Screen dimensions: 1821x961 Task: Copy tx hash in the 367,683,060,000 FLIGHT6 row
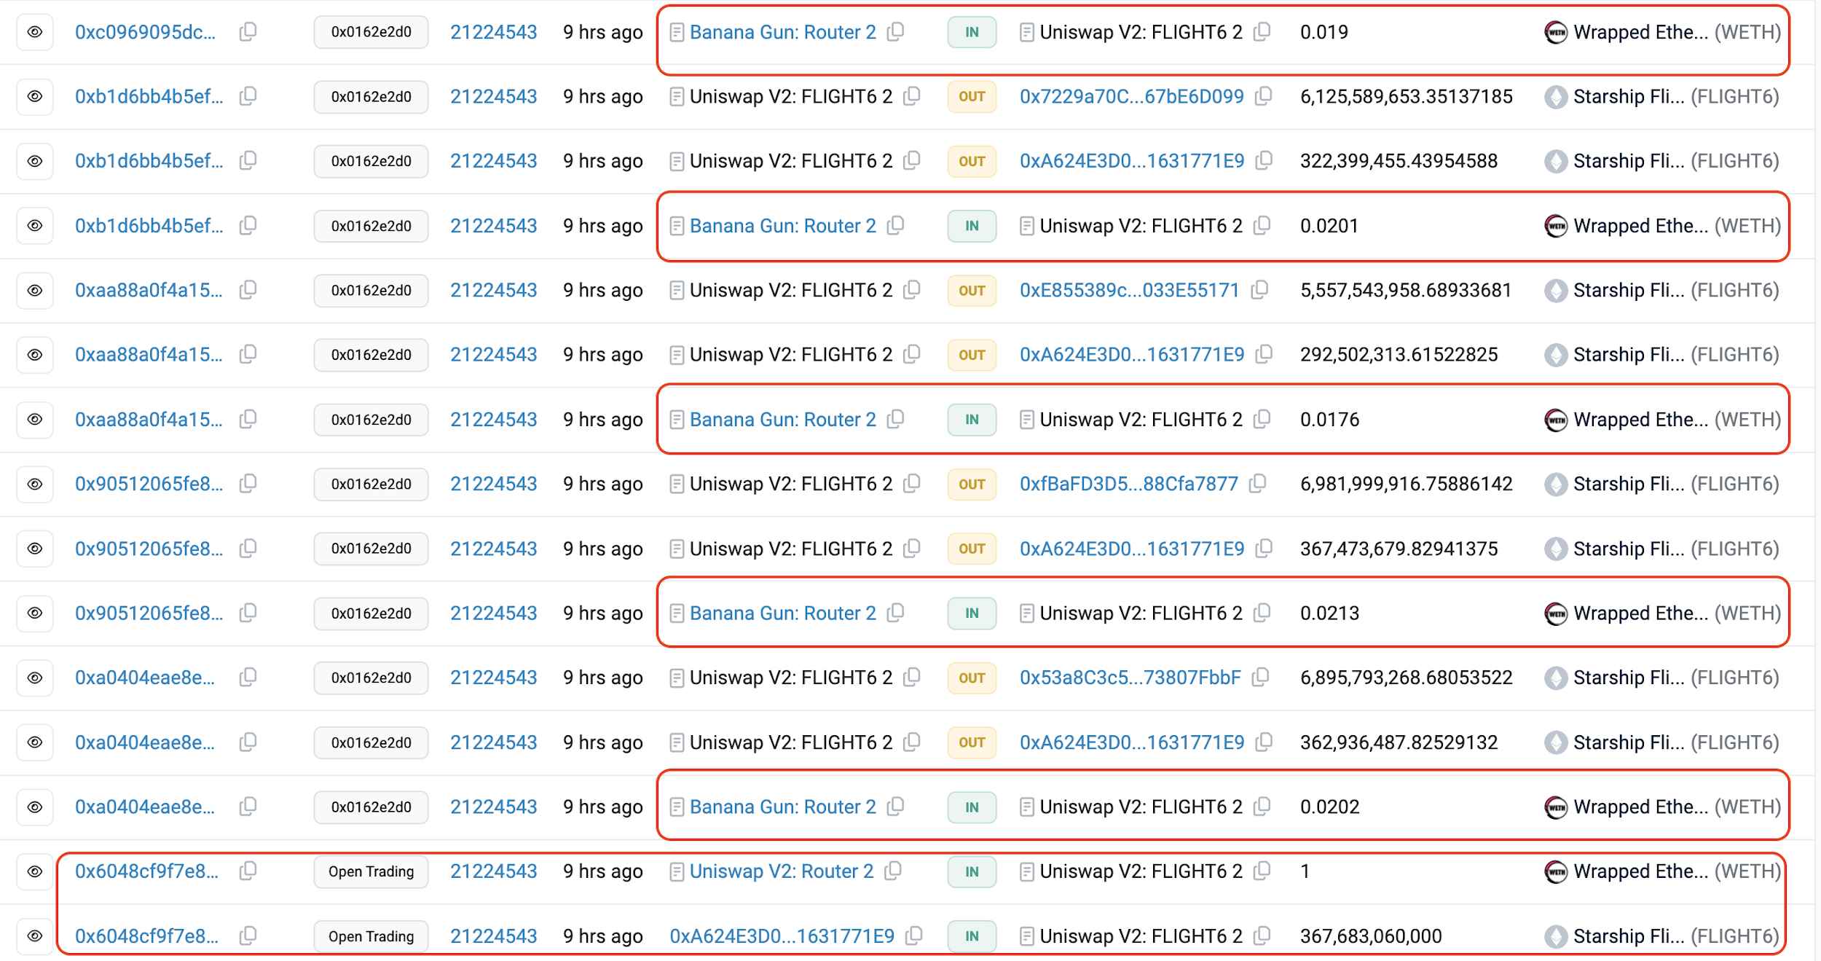[248, 935]
